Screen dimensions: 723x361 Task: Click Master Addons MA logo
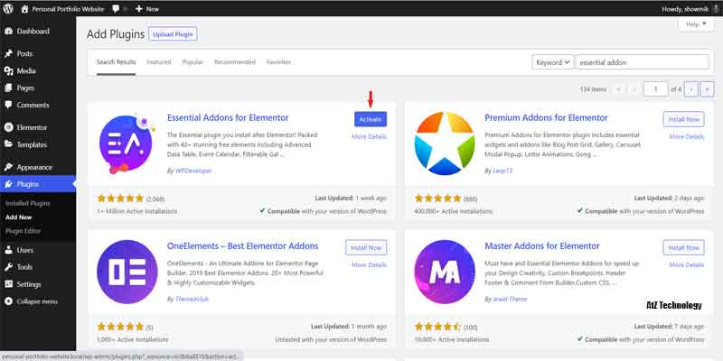pos(445,272)
